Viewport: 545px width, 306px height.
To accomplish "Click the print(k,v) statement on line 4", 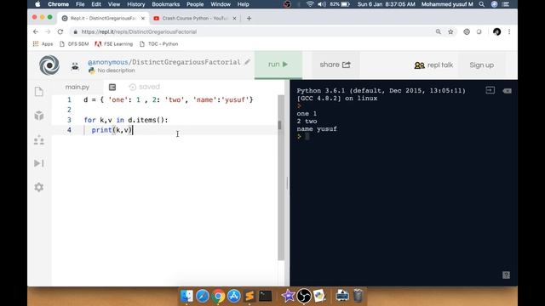I will point(112,130).
